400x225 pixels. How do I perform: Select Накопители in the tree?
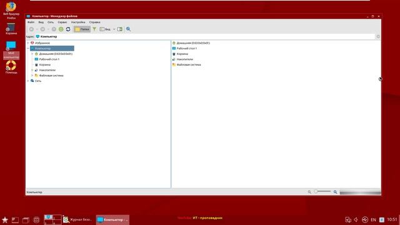click(45, 70)
